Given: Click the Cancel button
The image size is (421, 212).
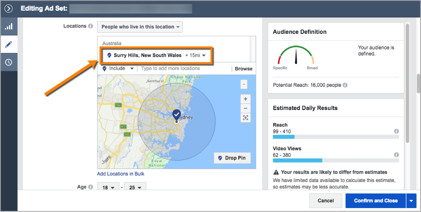Looking at the screenshot, I should pyautogui.click(x=326, y=201).
